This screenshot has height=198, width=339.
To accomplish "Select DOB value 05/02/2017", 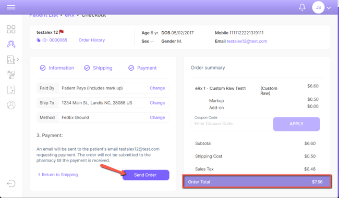I will pyautogui.click(x=183, y=33).
